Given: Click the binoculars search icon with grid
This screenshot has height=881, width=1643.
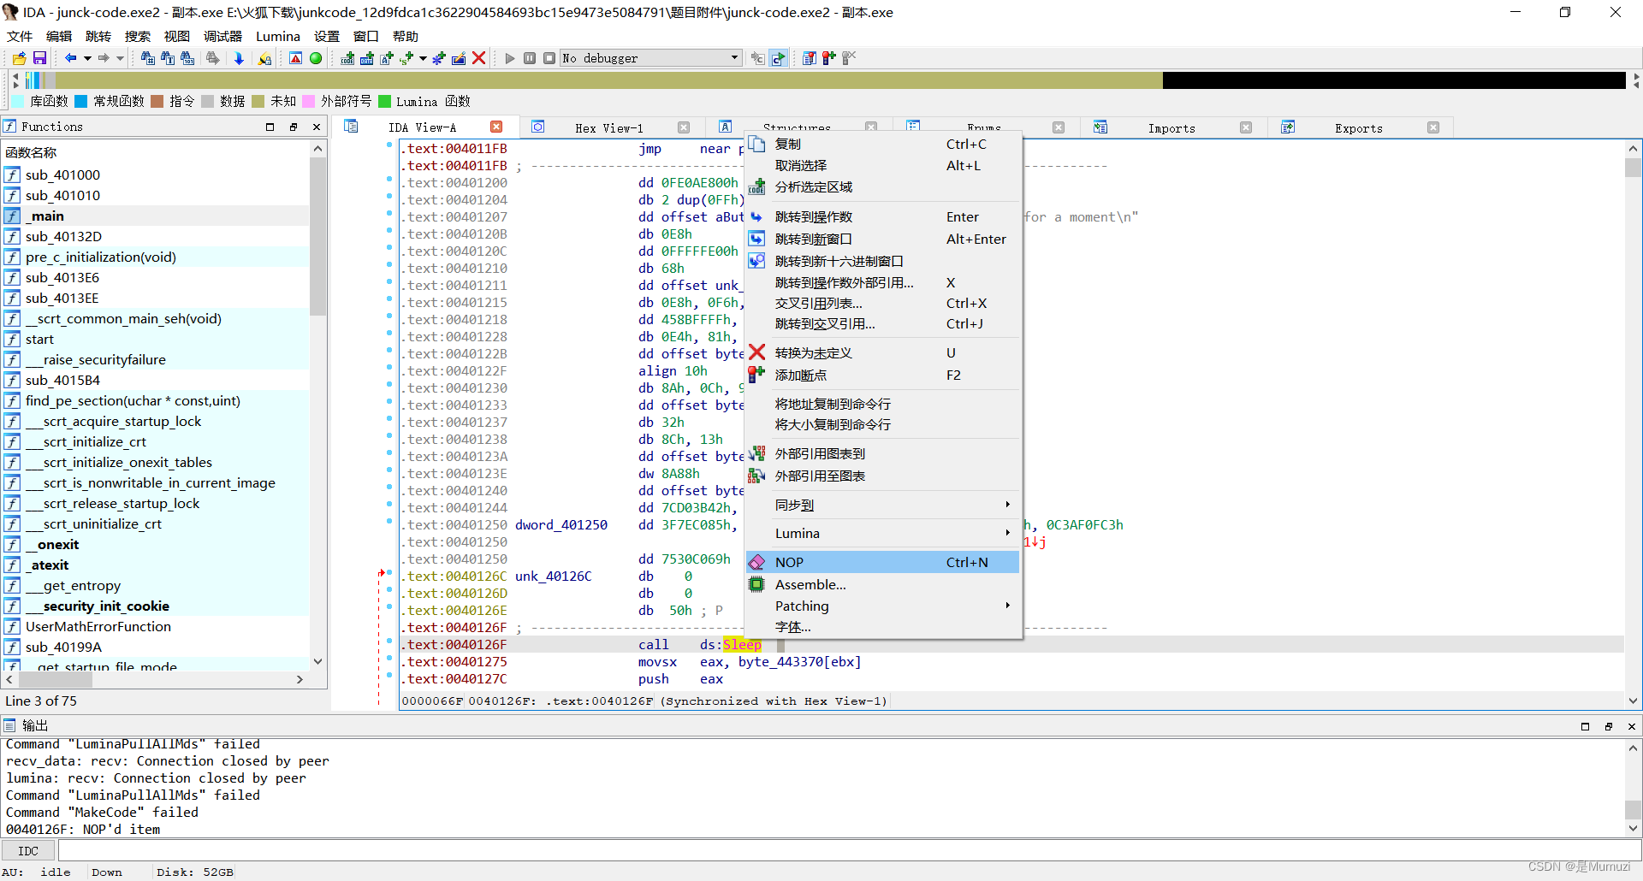Looking at the screenshot, I should [148, 58].
